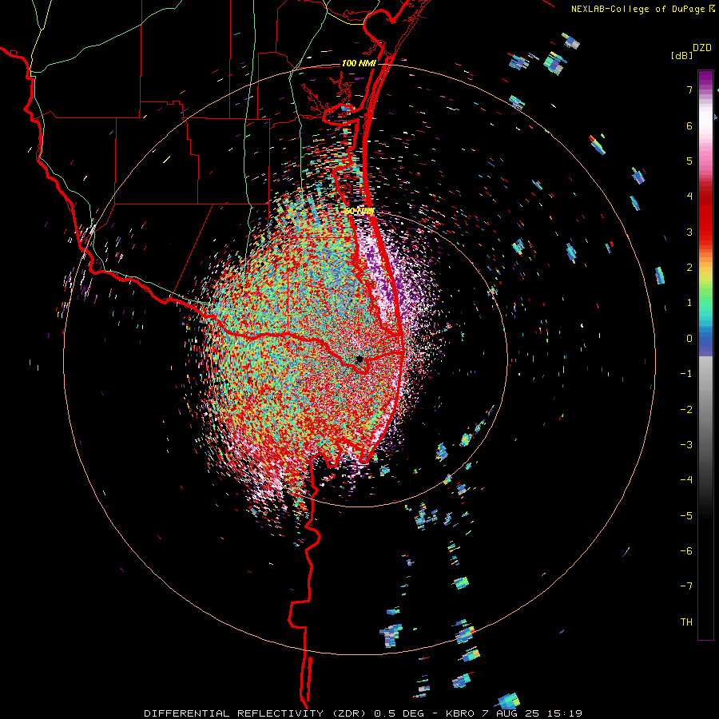Click the 7 value on the legend scale
719x719 pixels.
[x=689, y=89]
